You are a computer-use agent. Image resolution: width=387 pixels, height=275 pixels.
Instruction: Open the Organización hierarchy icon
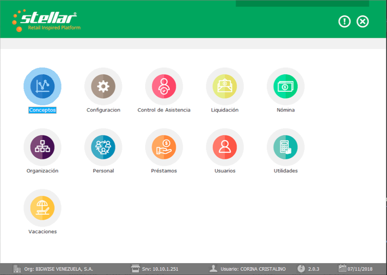(42, 147)
